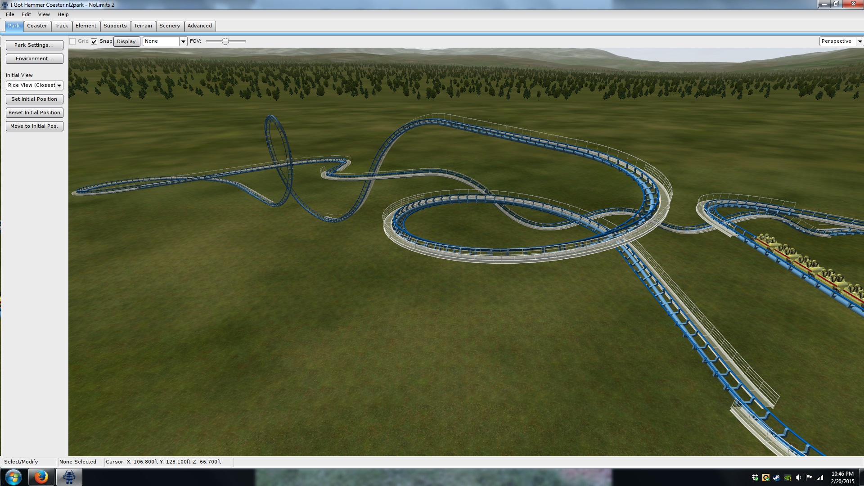Switch to the Terrain tab
The image size is (864, 486).
pyautogui.click(x=143, y=26)
